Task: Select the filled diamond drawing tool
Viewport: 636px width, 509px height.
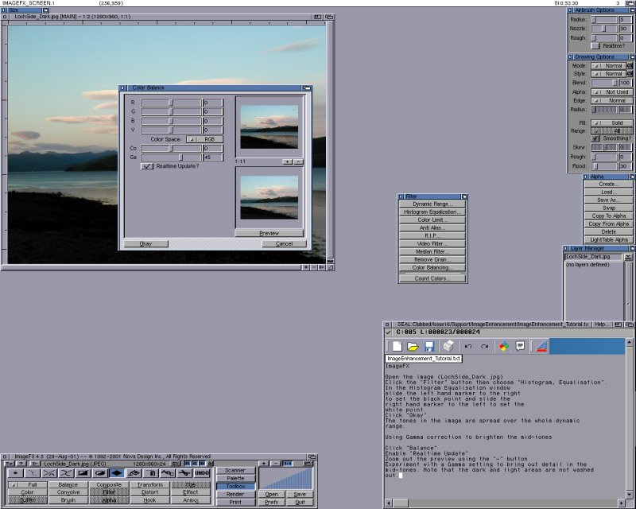Action: pyautogui.click(x=118, y=473)
